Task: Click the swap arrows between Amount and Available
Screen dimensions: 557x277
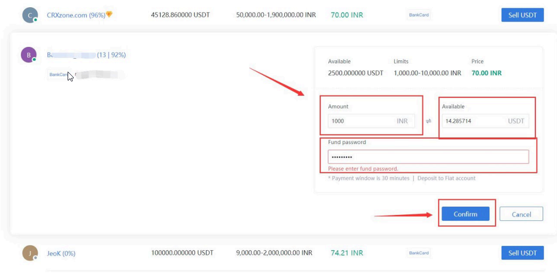Action: click(x=428, y=121)
